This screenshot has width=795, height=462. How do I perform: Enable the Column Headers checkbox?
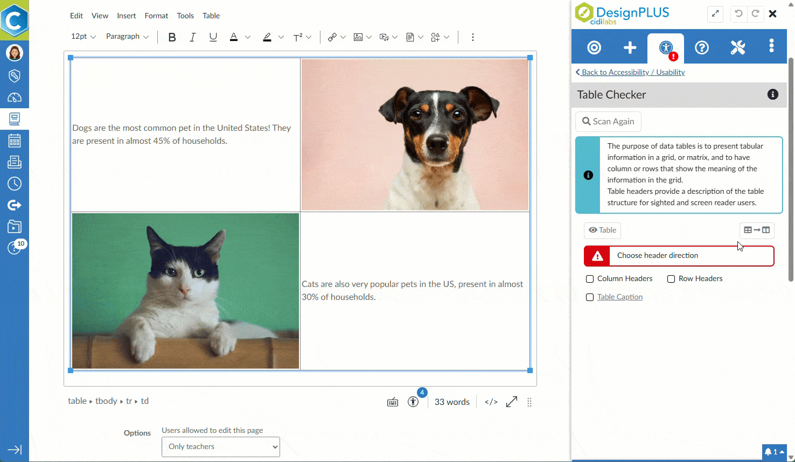tap(590, 279)
